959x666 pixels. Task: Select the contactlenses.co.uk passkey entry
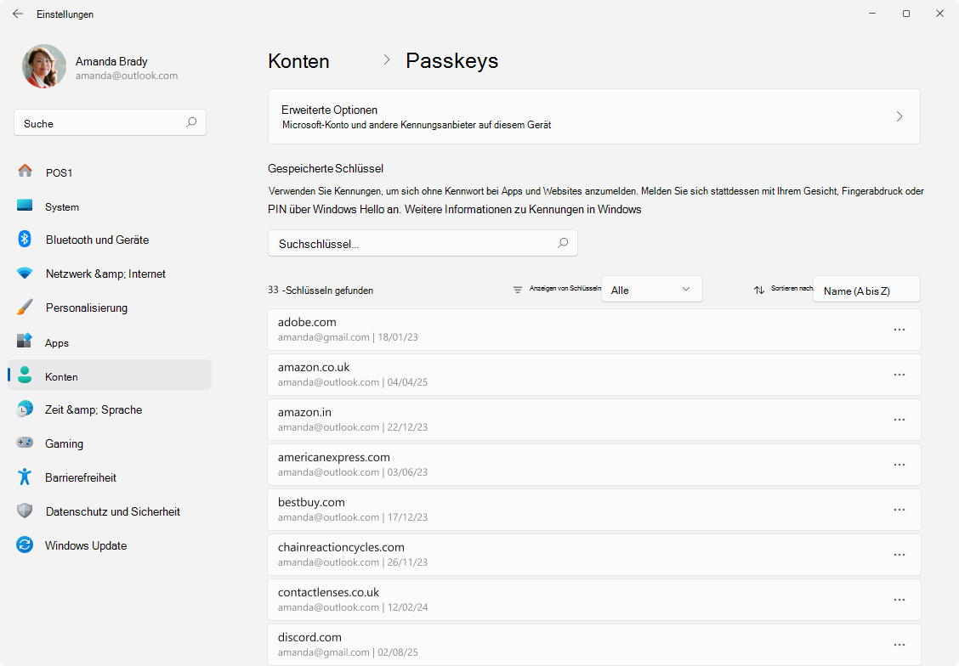[x=594, y=600]
